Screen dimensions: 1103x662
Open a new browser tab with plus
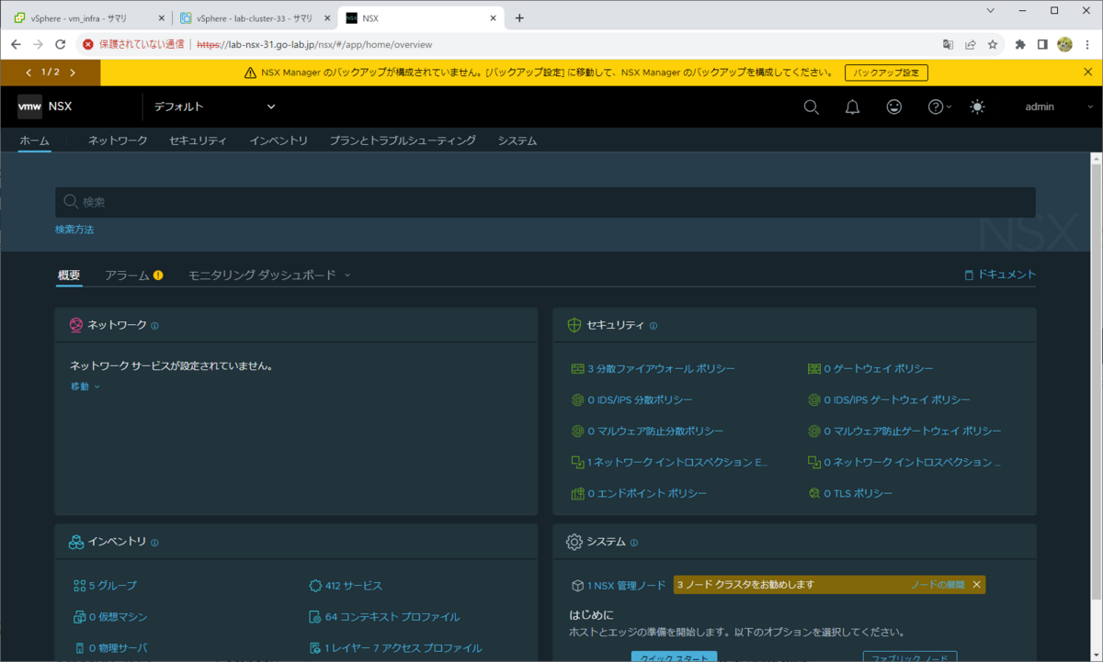(519, 17)
